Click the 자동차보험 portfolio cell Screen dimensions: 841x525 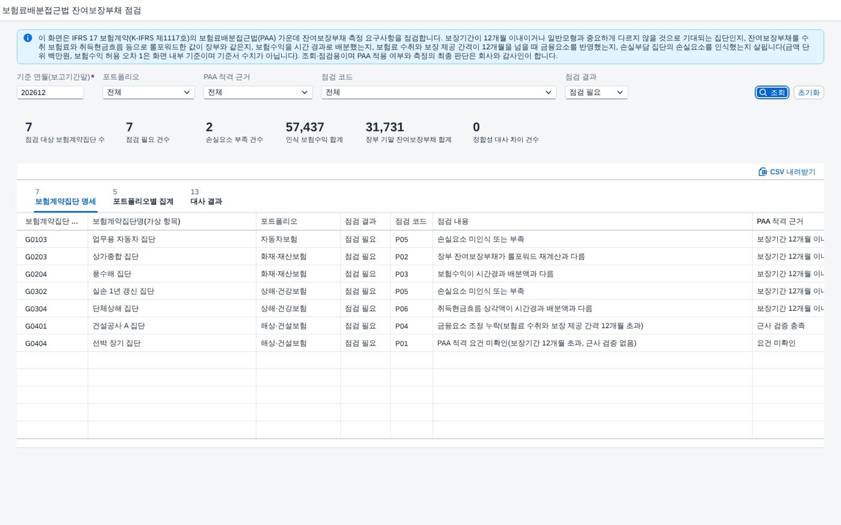point(298,239)
